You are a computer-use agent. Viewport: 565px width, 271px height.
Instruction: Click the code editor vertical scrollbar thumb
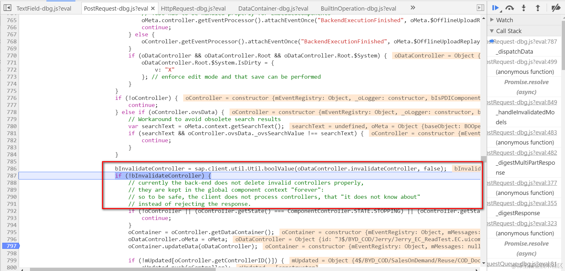pos(484,159)
